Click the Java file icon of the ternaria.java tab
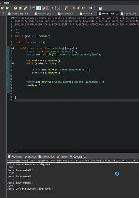This screenshot has width=139, height=198. pyautogui.click(x=36, y=14)
